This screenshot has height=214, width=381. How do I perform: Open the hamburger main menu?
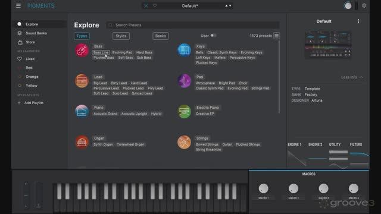[x=18, y=5]
